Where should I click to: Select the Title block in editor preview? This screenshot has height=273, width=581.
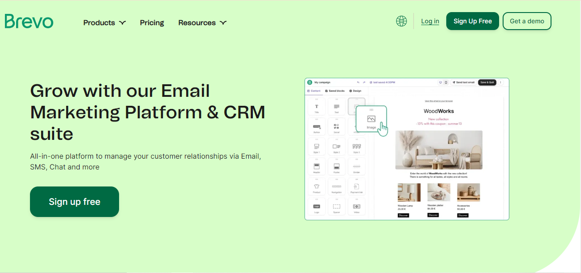pyautogui.click(x=316, y=107)
